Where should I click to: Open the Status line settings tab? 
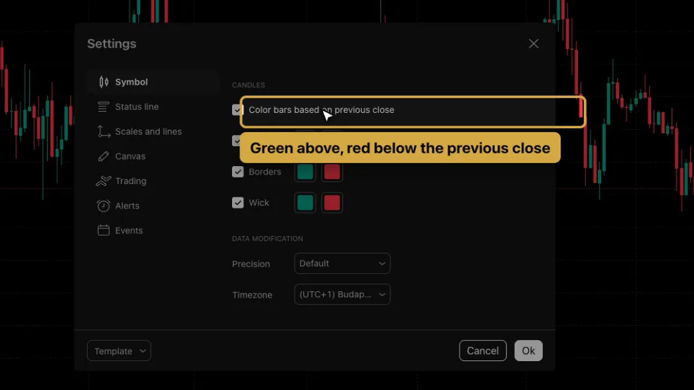tap(154, 106)
